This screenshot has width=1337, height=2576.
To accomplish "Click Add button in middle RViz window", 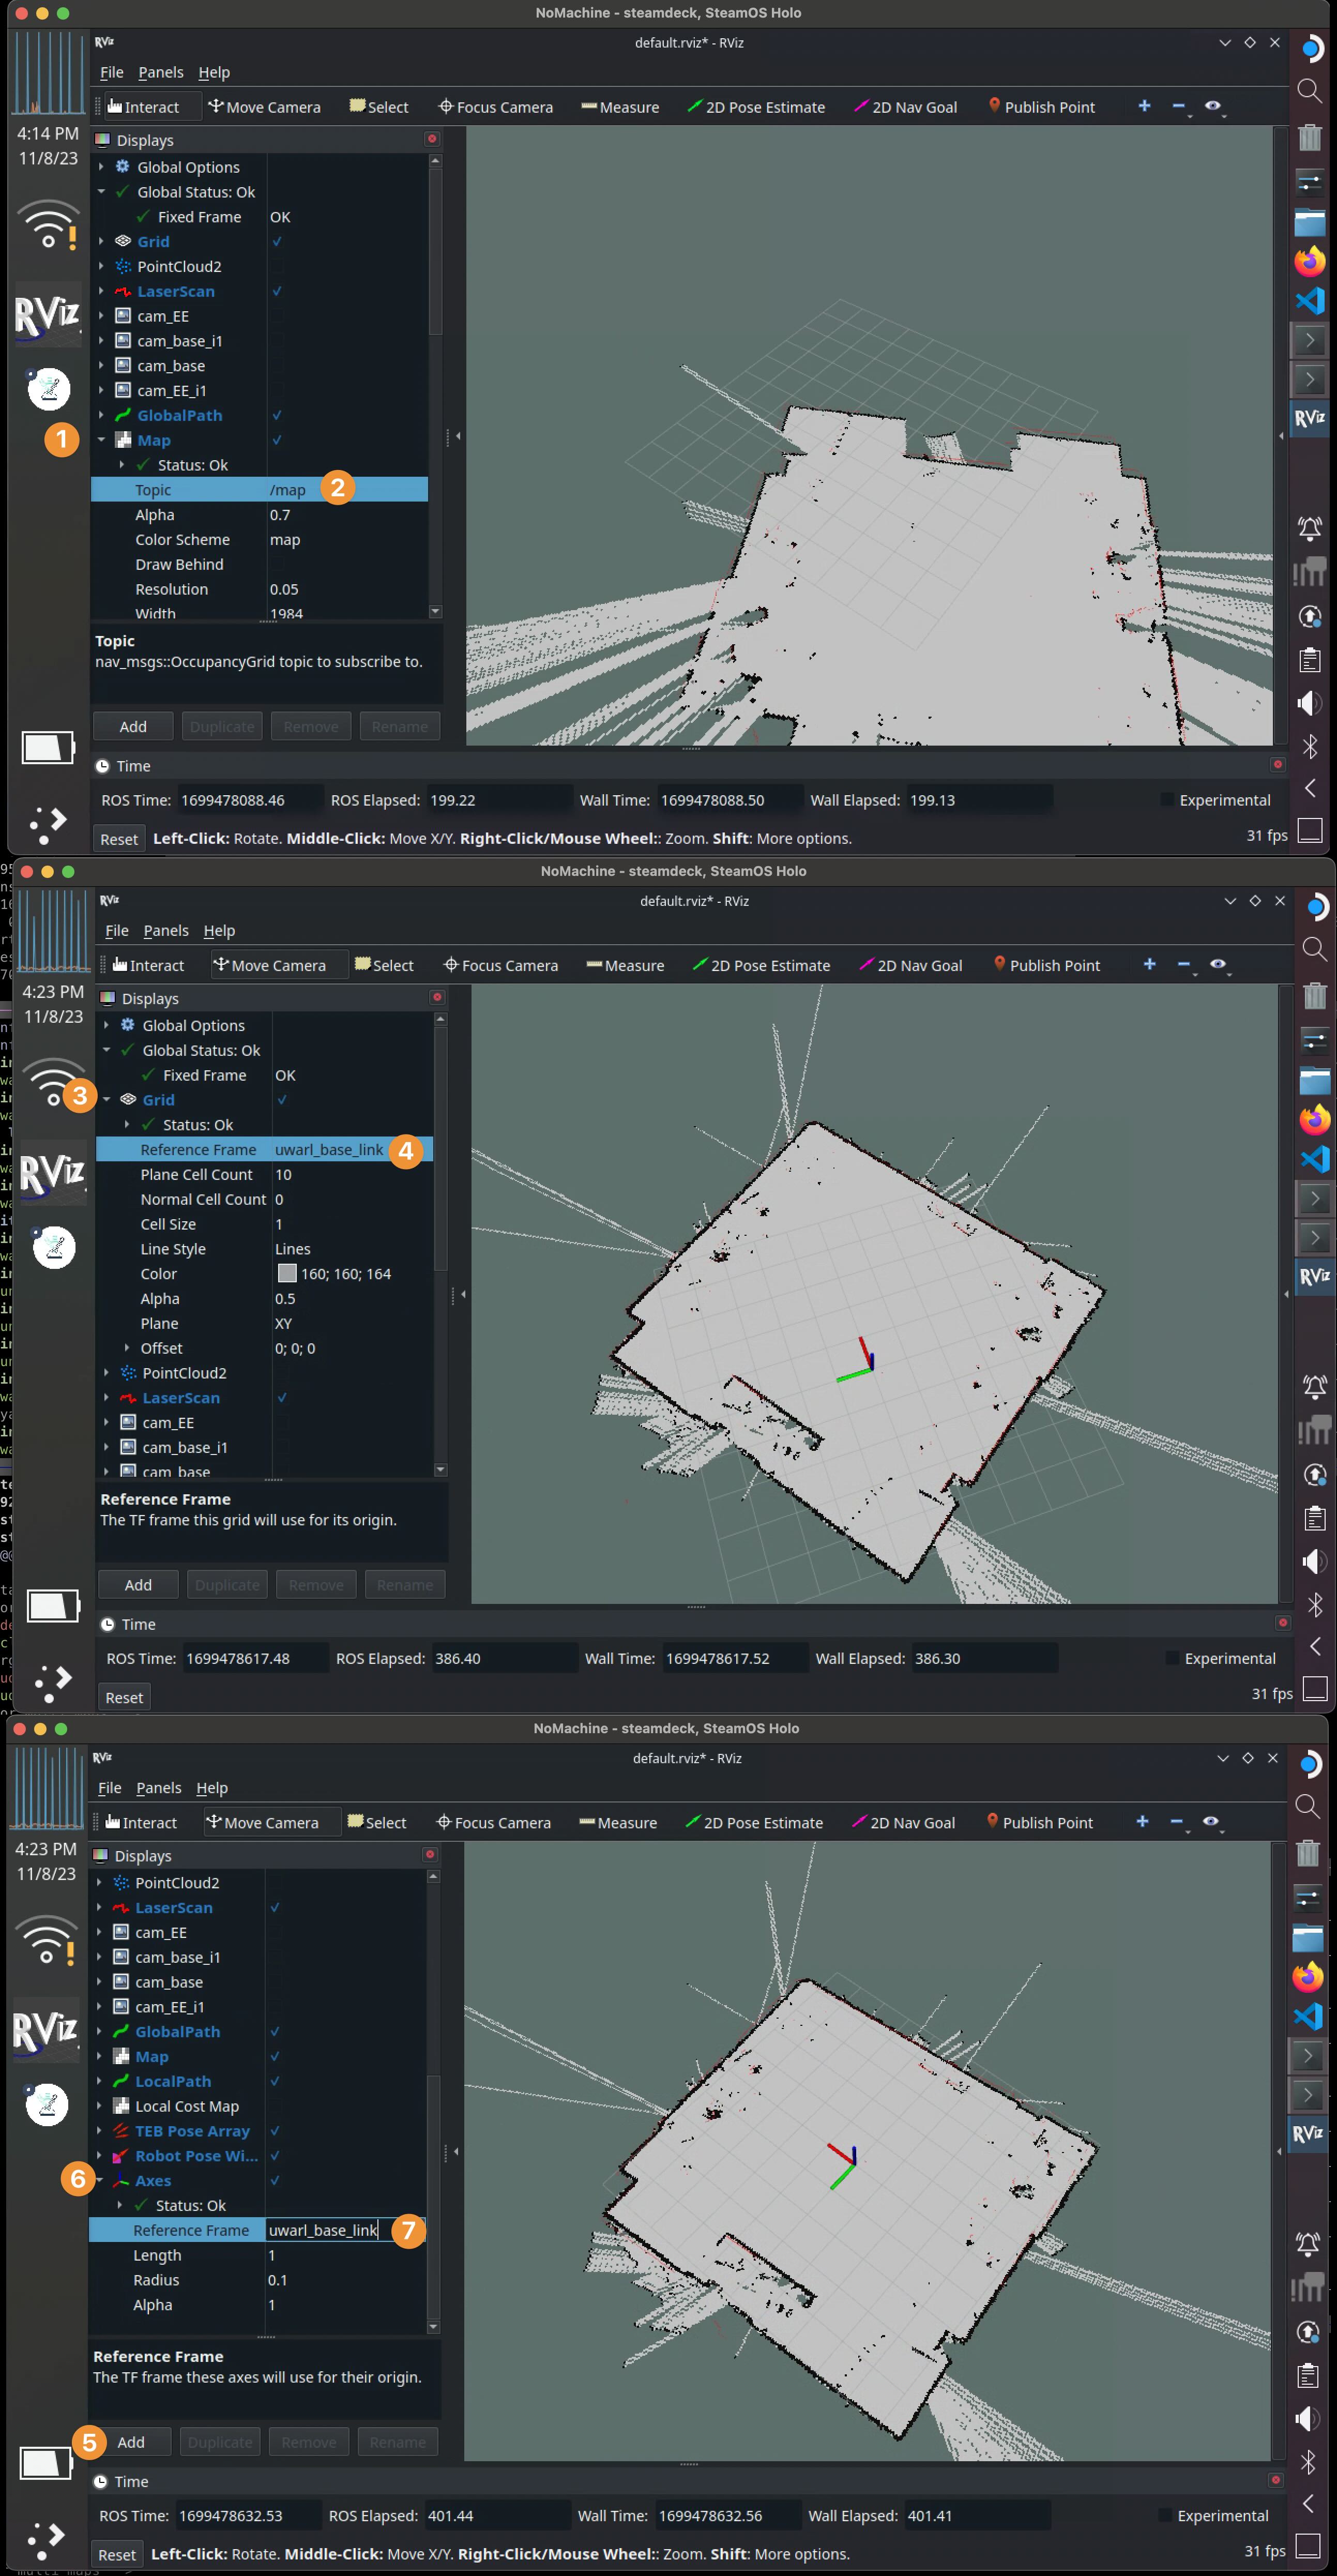I will 138,1585.
